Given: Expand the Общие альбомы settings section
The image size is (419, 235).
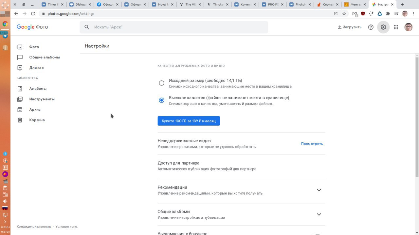Looking at the screenshot, I should click(319, 214).
